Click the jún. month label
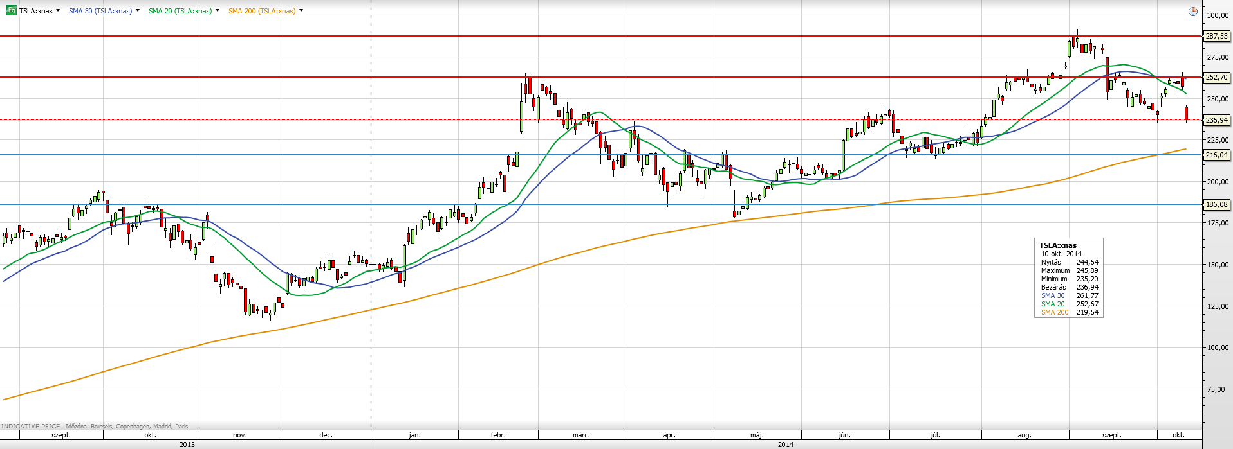The height and width of the screenshot is (449, 1233). tap(844, 435)
